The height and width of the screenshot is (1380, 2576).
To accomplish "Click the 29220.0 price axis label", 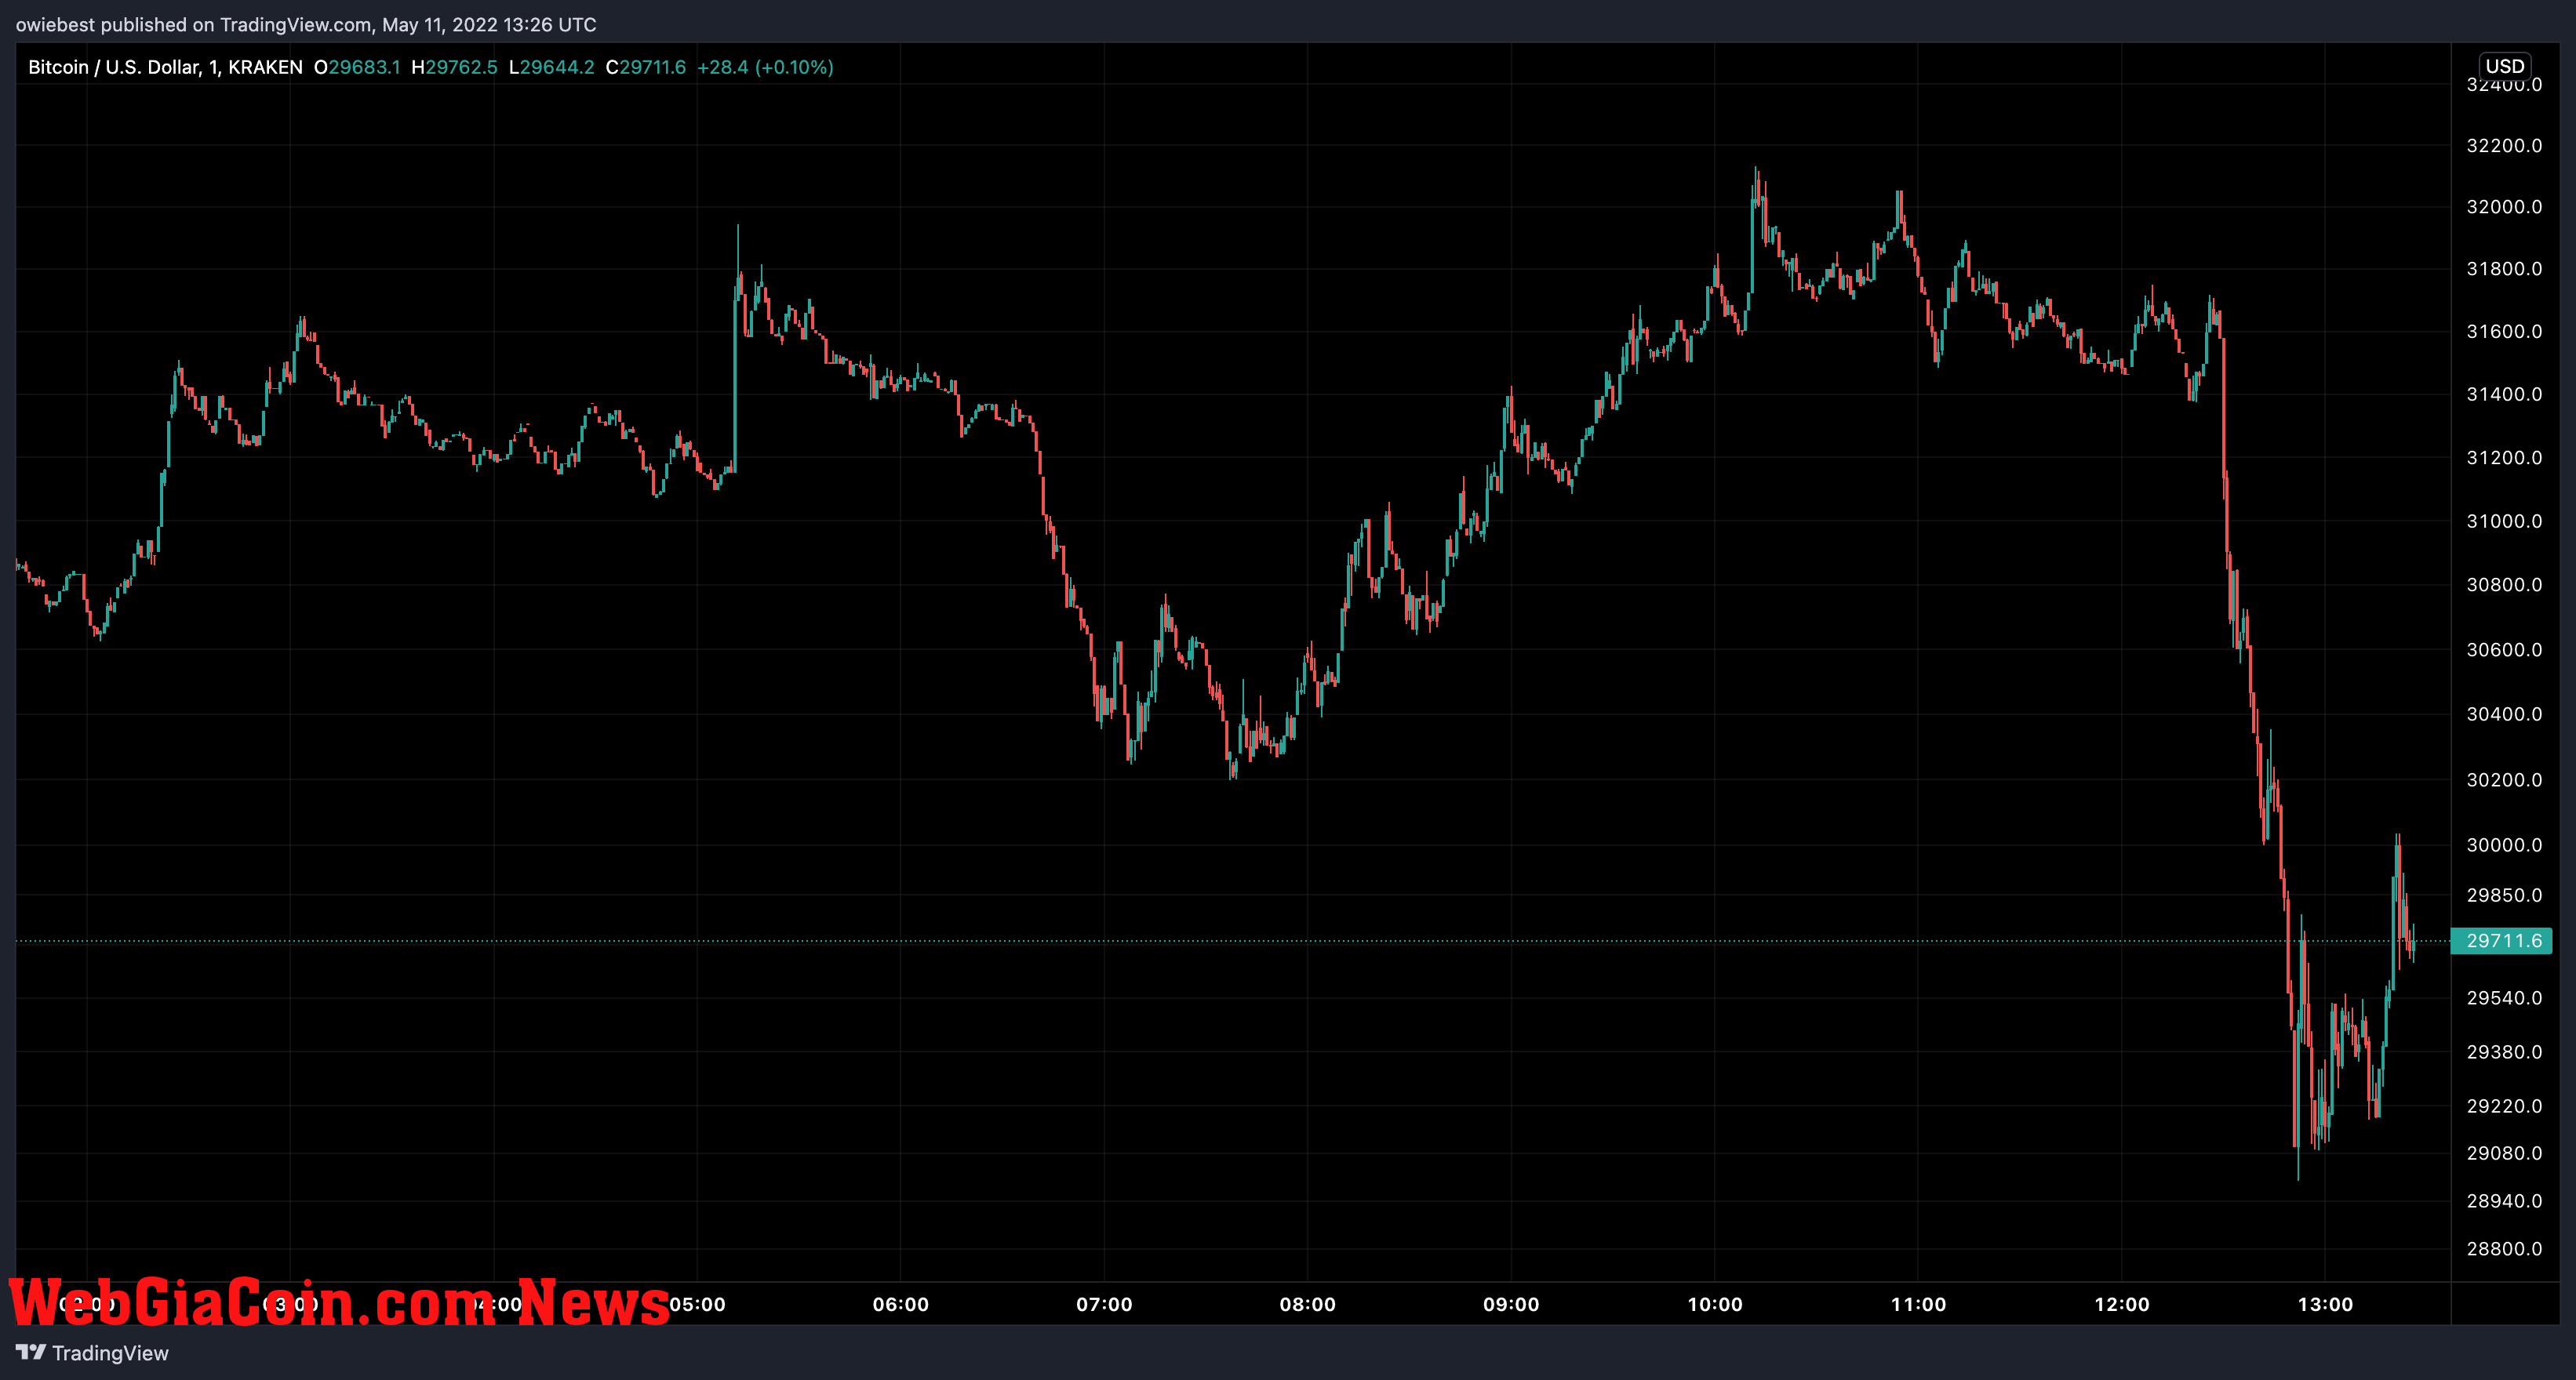I will 2504,1106.
